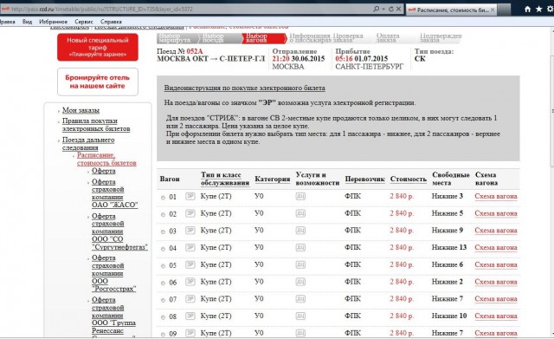Select radio button for wagon 08
This screenshot has height=339, width=554.
pos(163,317)
